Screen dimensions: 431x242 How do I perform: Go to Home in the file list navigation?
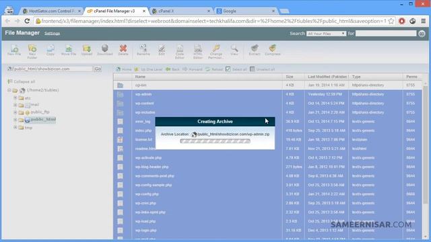click(124, 69)
